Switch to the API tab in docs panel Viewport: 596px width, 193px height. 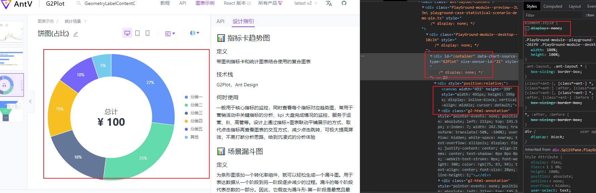220,21
